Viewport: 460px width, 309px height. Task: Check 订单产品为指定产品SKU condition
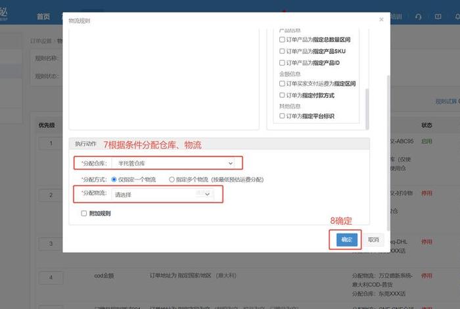pos(282,51)
